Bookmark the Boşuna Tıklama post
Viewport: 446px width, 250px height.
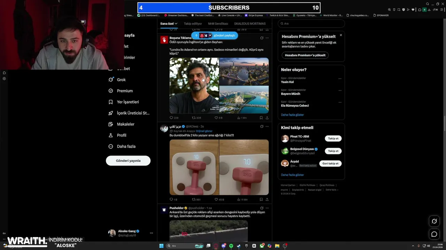coord(261,118)
